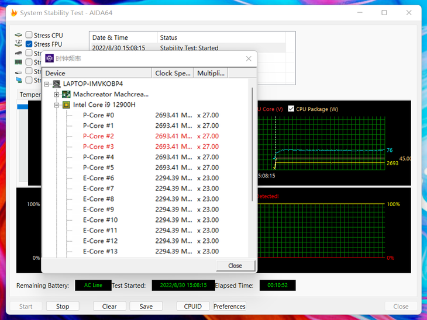
Task: Click the Stress FPU 123 icon
Action: (x=18, y=43)
